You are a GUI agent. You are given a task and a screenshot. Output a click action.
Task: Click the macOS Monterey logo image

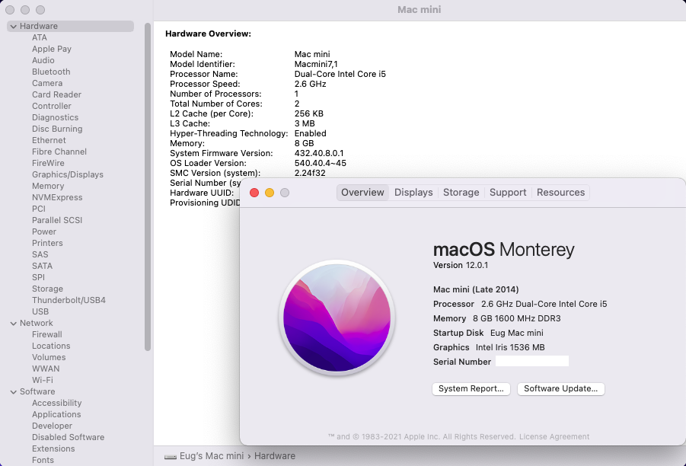(337, 318)
